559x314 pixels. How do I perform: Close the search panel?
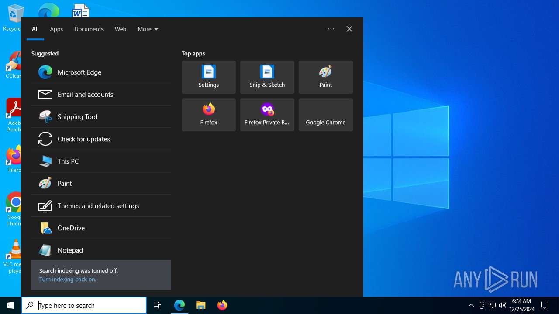349,29
